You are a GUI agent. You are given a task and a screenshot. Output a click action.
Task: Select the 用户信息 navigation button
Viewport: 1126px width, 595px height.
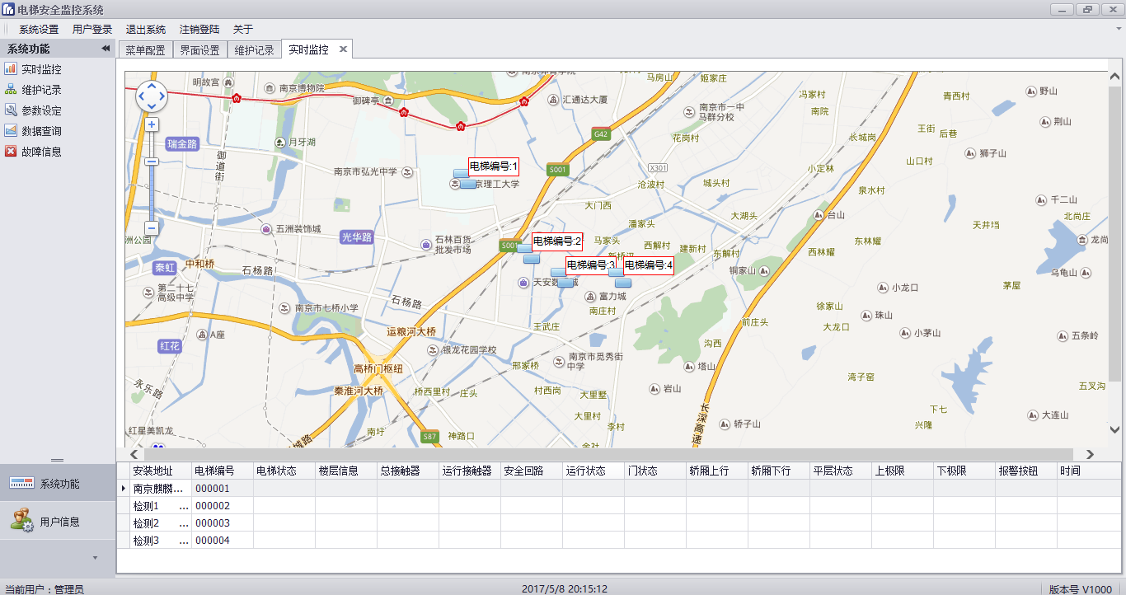point(58,521)
